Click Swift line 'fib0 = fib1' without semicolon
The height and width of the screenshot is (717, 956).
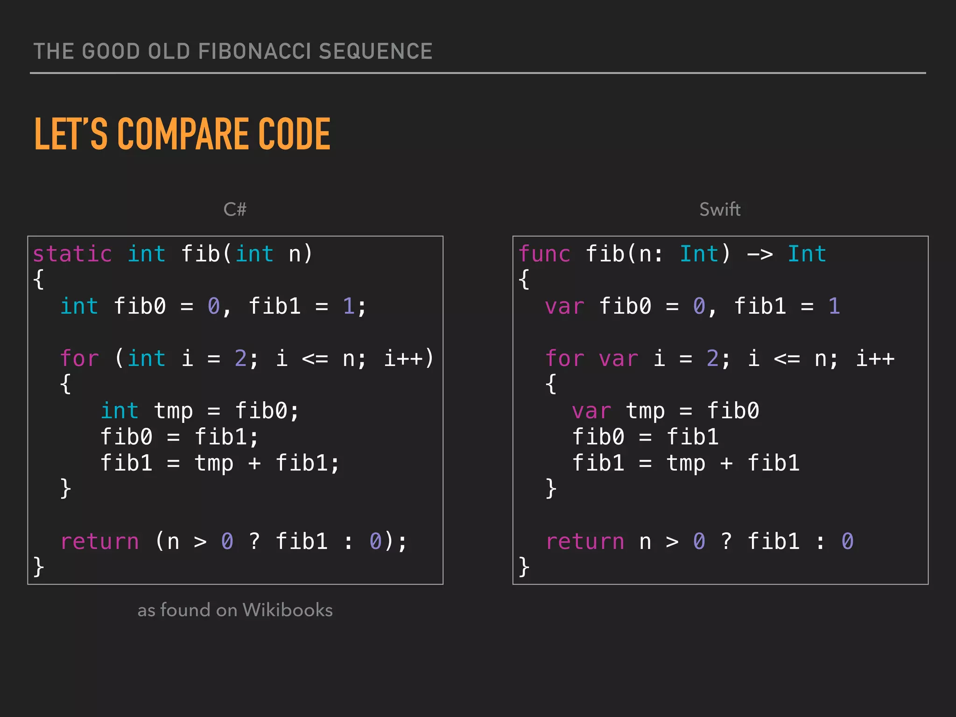click(646, 438)
